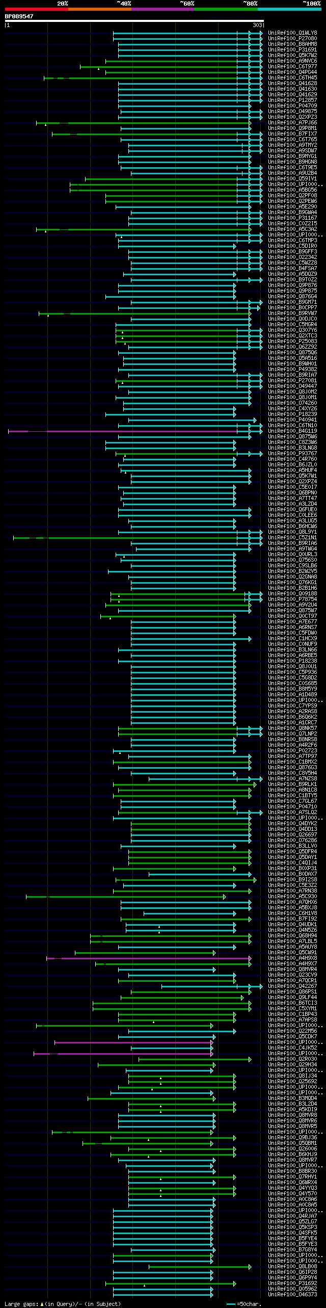Select the UniRef100_A7TP97 label

pos(292,756)
